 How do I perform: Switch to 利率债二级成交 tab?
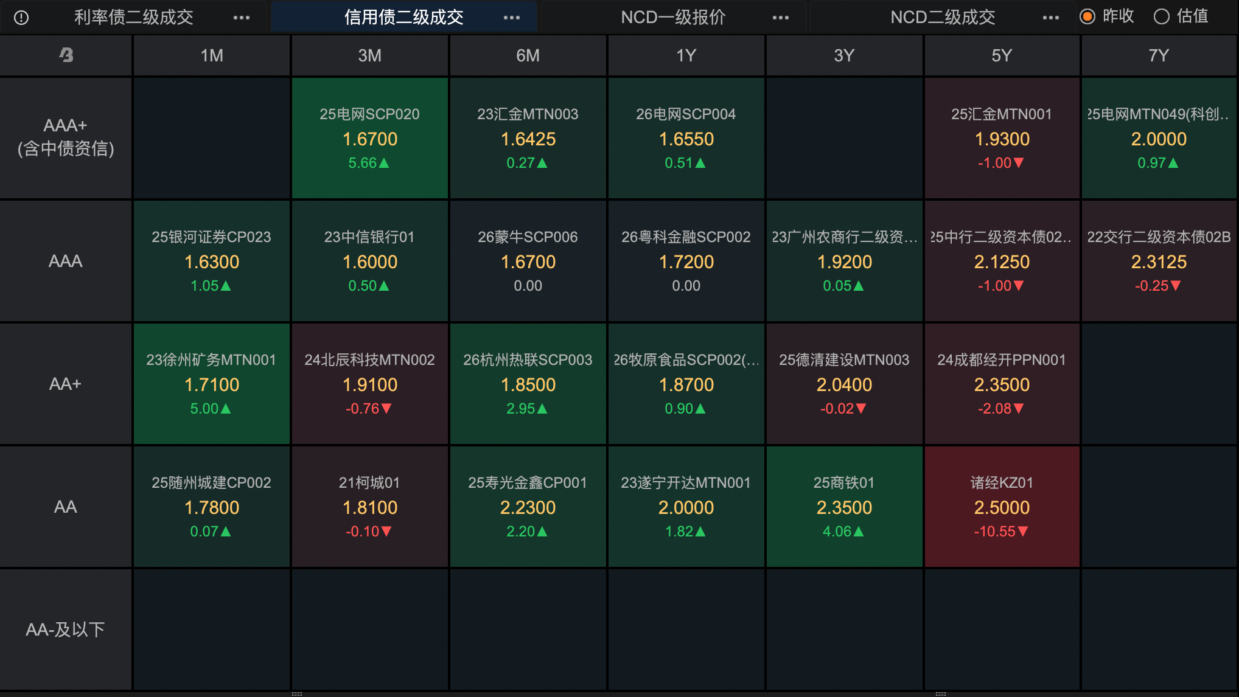134,17
